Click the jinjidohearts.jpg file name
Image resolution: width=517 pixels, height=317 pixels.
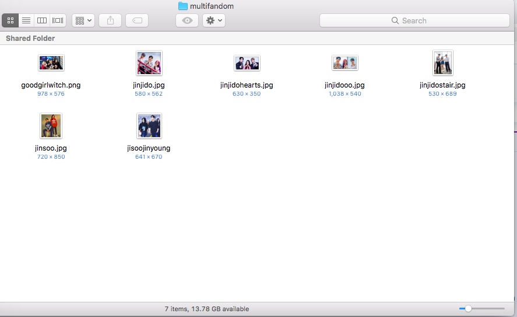coord(247,85)
